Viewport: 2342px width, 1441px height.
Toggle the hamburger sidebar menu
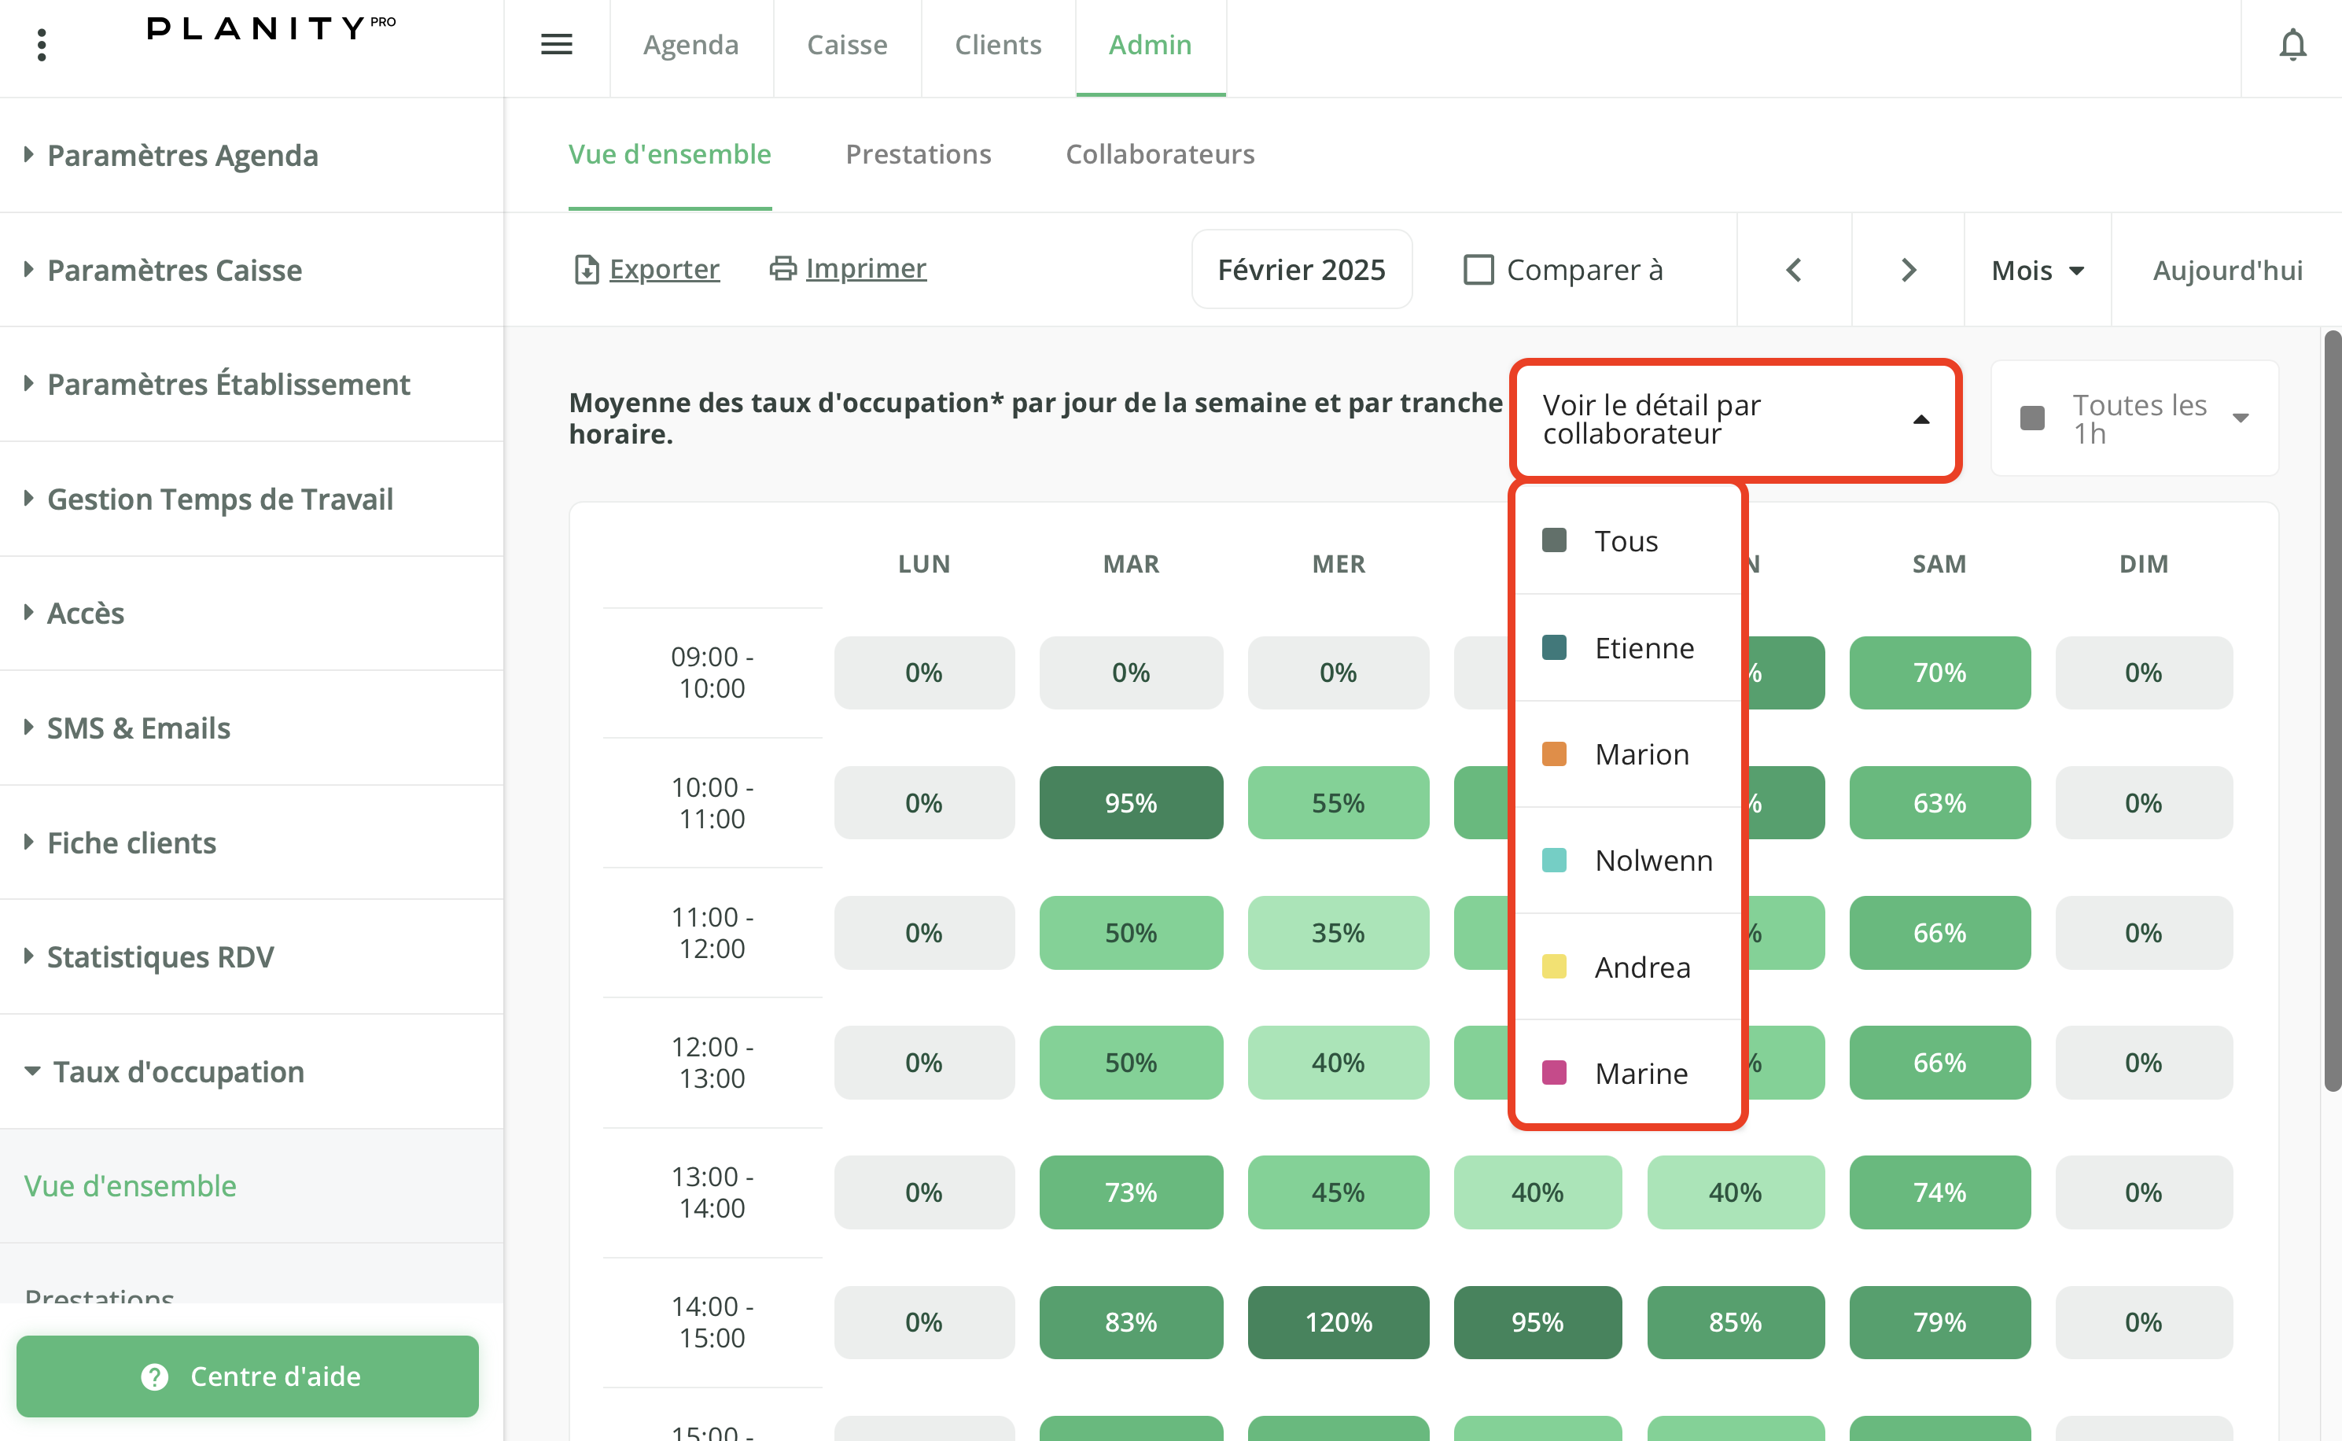click(x=557, y=45)
